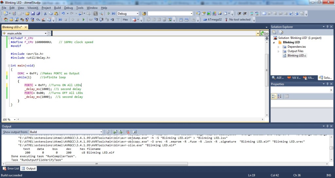Clear all output with red X icon

128,132
